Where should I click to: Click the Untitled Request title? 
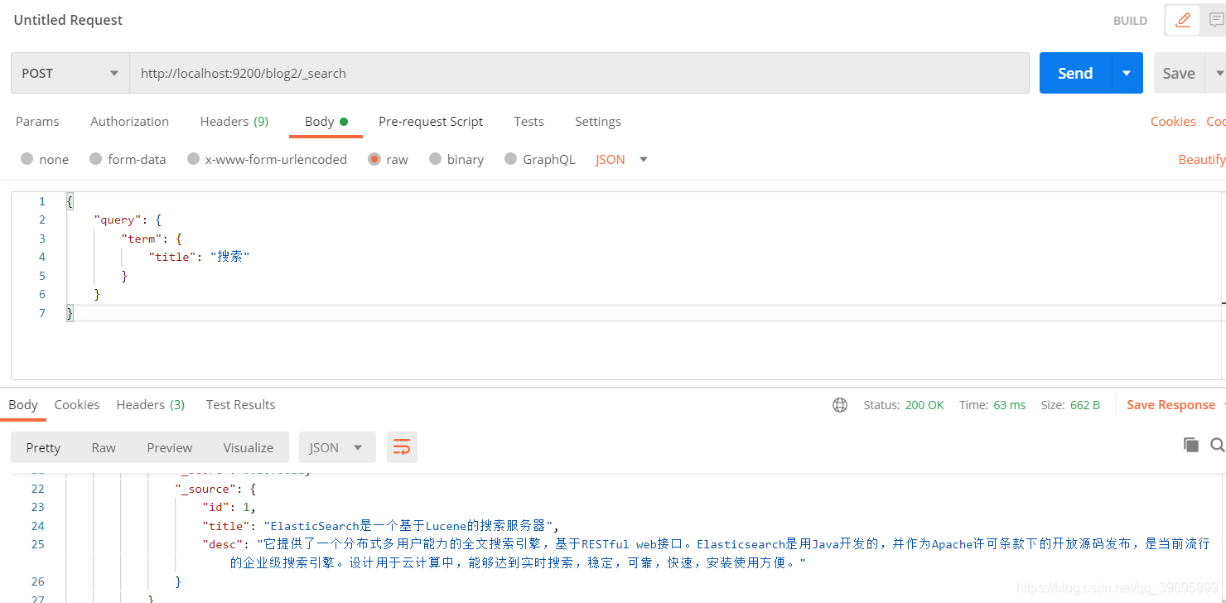pos(68,20)
